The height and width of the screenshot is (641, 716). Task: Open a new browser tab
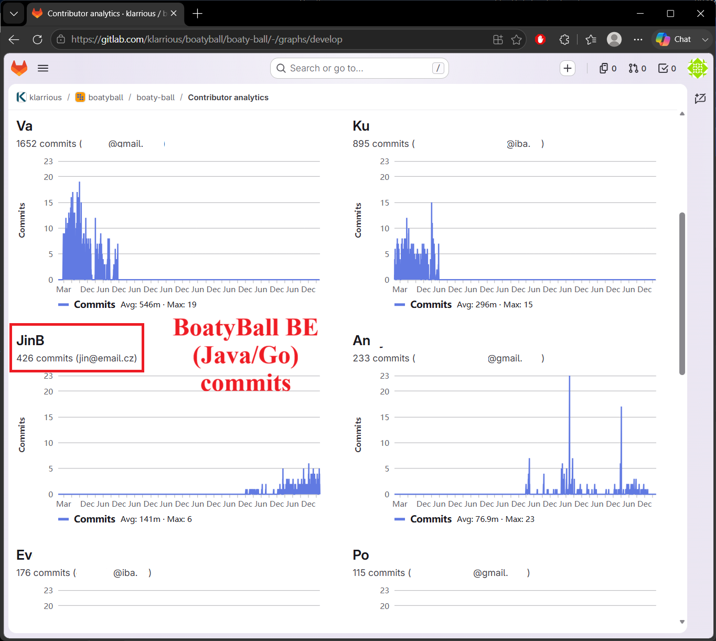198,14
